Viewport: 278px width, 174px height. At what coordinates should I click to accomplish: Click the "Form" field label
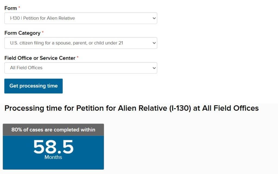pos(11,8)
